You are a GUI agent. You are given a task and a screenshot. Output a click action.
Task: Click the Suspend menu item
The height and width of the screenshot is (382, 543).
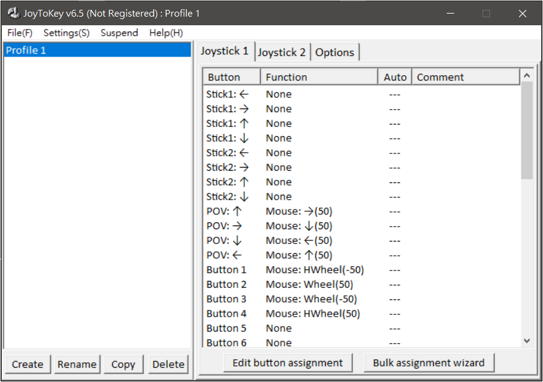pos(119,33)
